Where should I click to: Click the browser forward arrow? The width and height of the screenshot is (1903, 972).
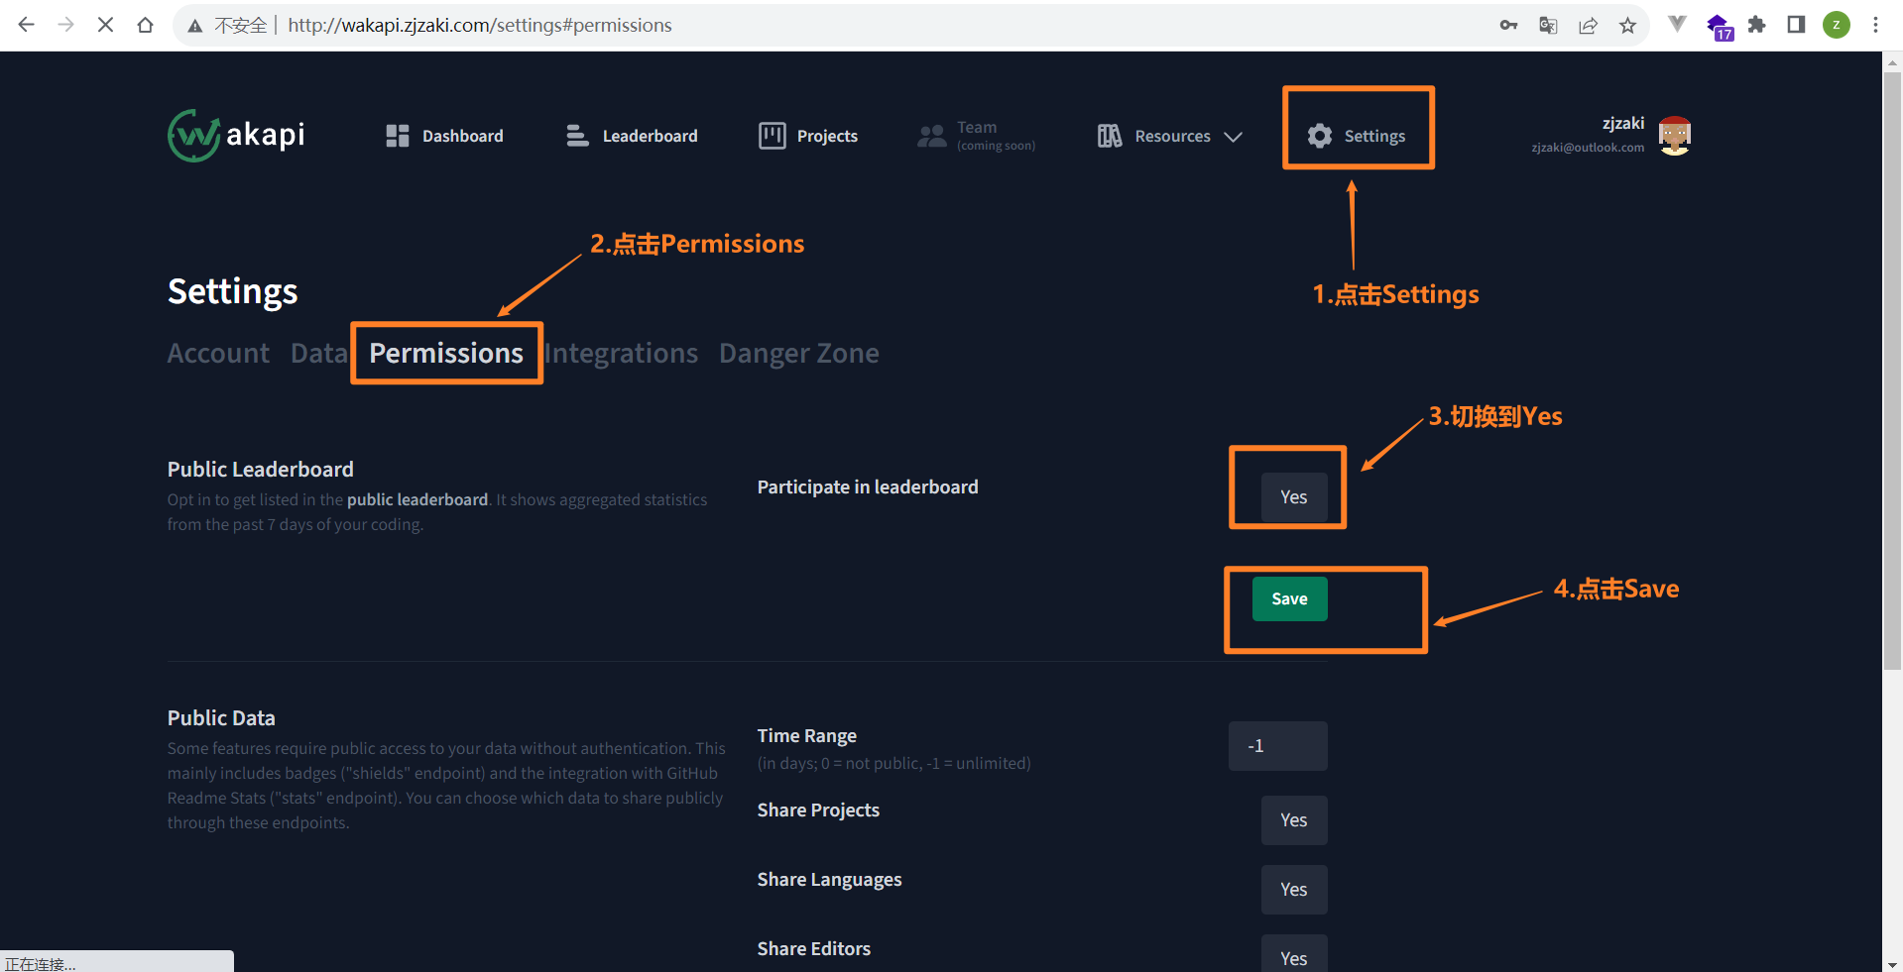click(x=65, y=25)
